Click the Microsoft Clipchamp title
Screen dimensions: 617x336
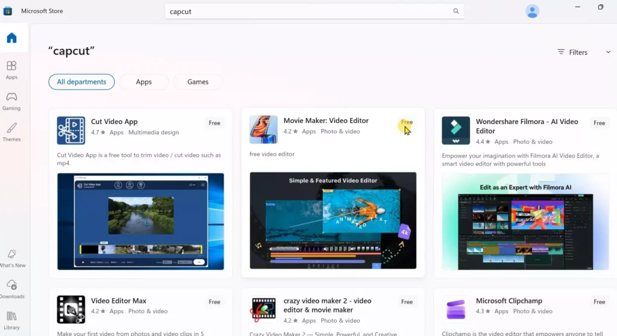pos(509,300)
